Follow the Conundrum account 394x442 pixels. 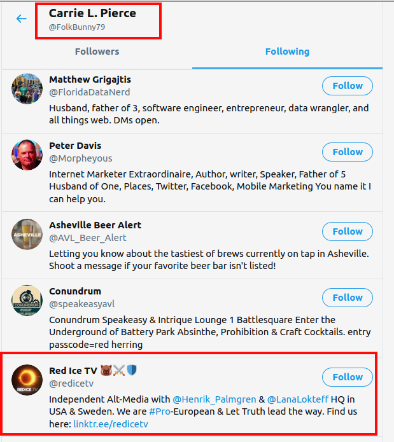[x=347, y=298]
